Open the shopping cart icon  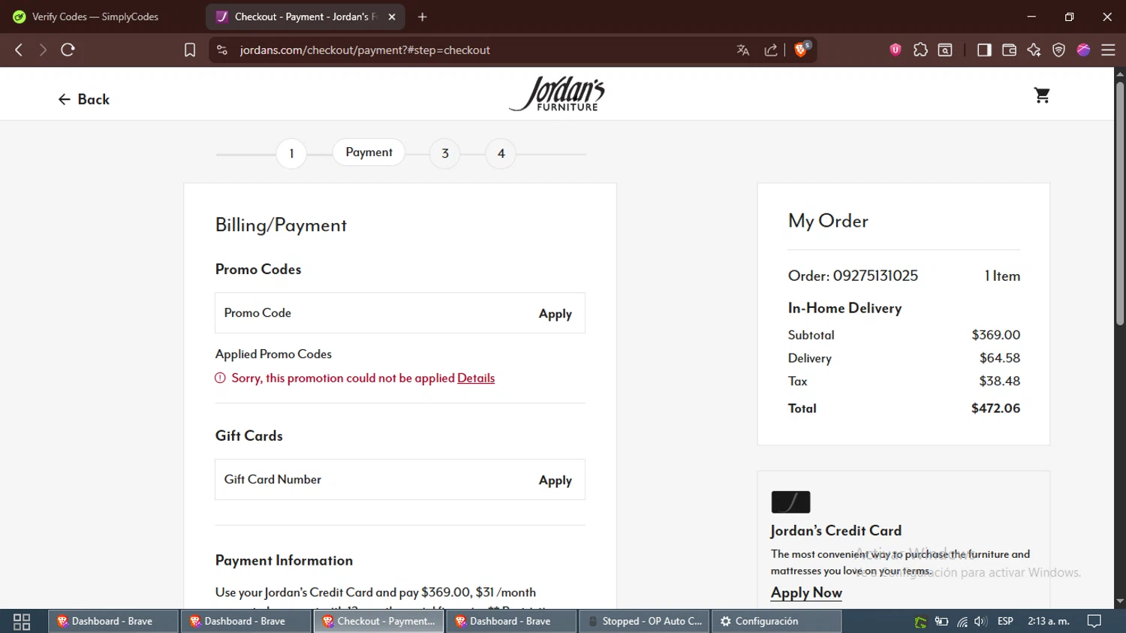1042,95
